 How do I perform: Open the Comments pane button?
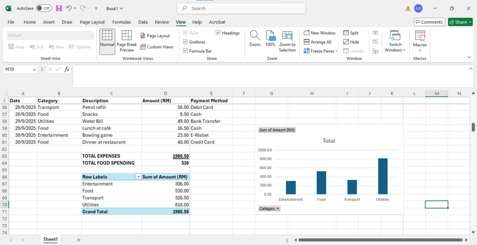tap(429, 22)
